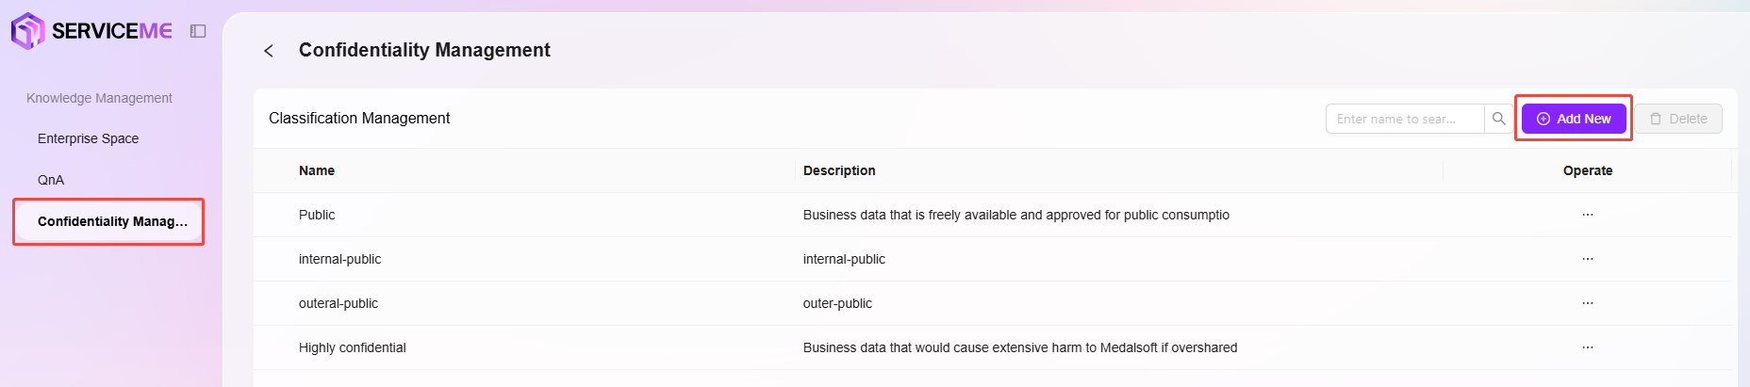Open Enterprise Space in the sidebar

point(88,138)
